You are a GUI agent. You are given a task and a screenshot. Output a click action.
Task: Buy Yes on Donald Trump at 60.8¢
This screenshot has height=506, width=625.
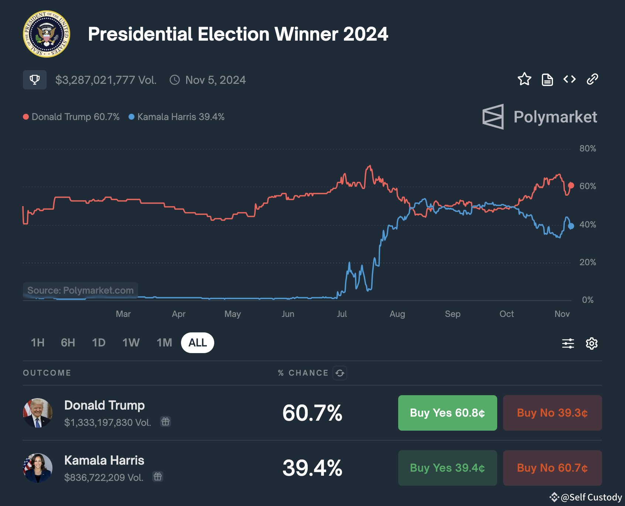coord(447,413)
